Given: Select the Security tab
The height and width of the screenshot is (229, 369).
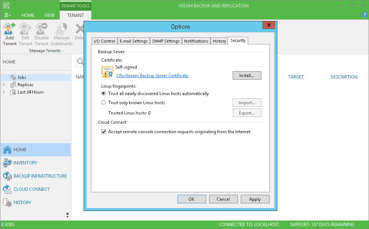Looking at the screenshot, I should coord(238,41).
